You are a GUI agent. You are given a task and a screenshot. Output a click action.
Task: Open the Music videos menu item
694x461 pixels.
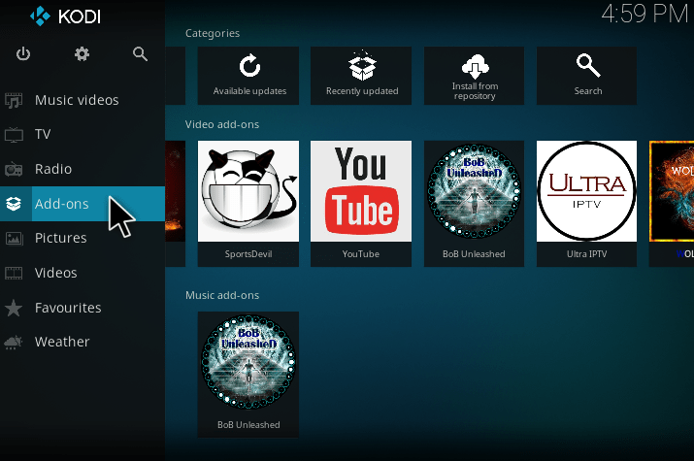point(83,100)
